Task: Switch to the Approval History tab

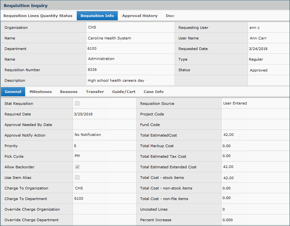Action: click(140, 16)
